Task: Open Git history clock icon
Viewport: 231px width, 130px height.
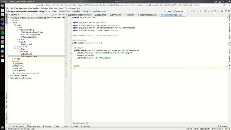Action: click(215, 11)
